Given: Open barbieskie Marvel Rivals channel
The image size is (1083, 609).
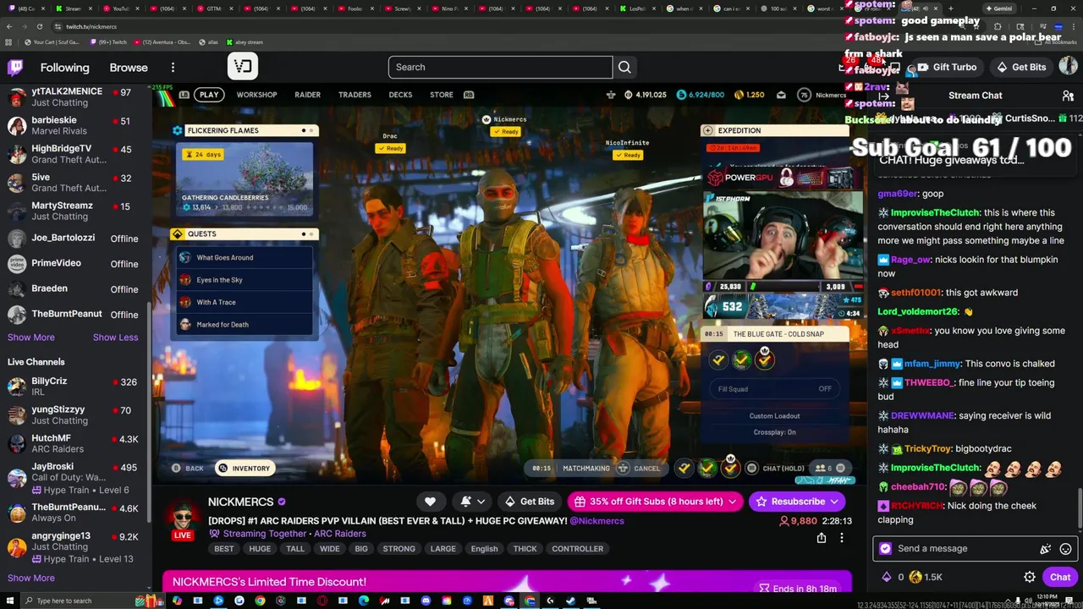Looking at the screenshot, I should (x=74, y=125).
